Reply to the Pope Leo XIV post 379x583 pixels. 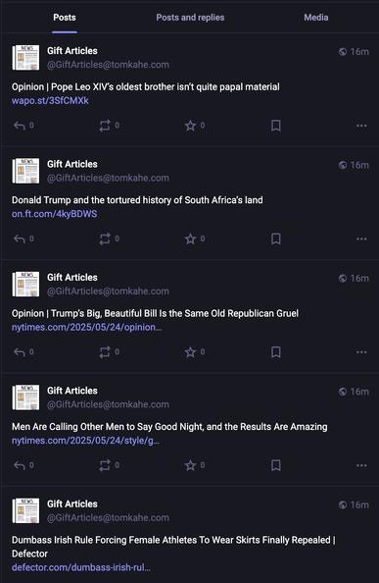coord(20,126)
